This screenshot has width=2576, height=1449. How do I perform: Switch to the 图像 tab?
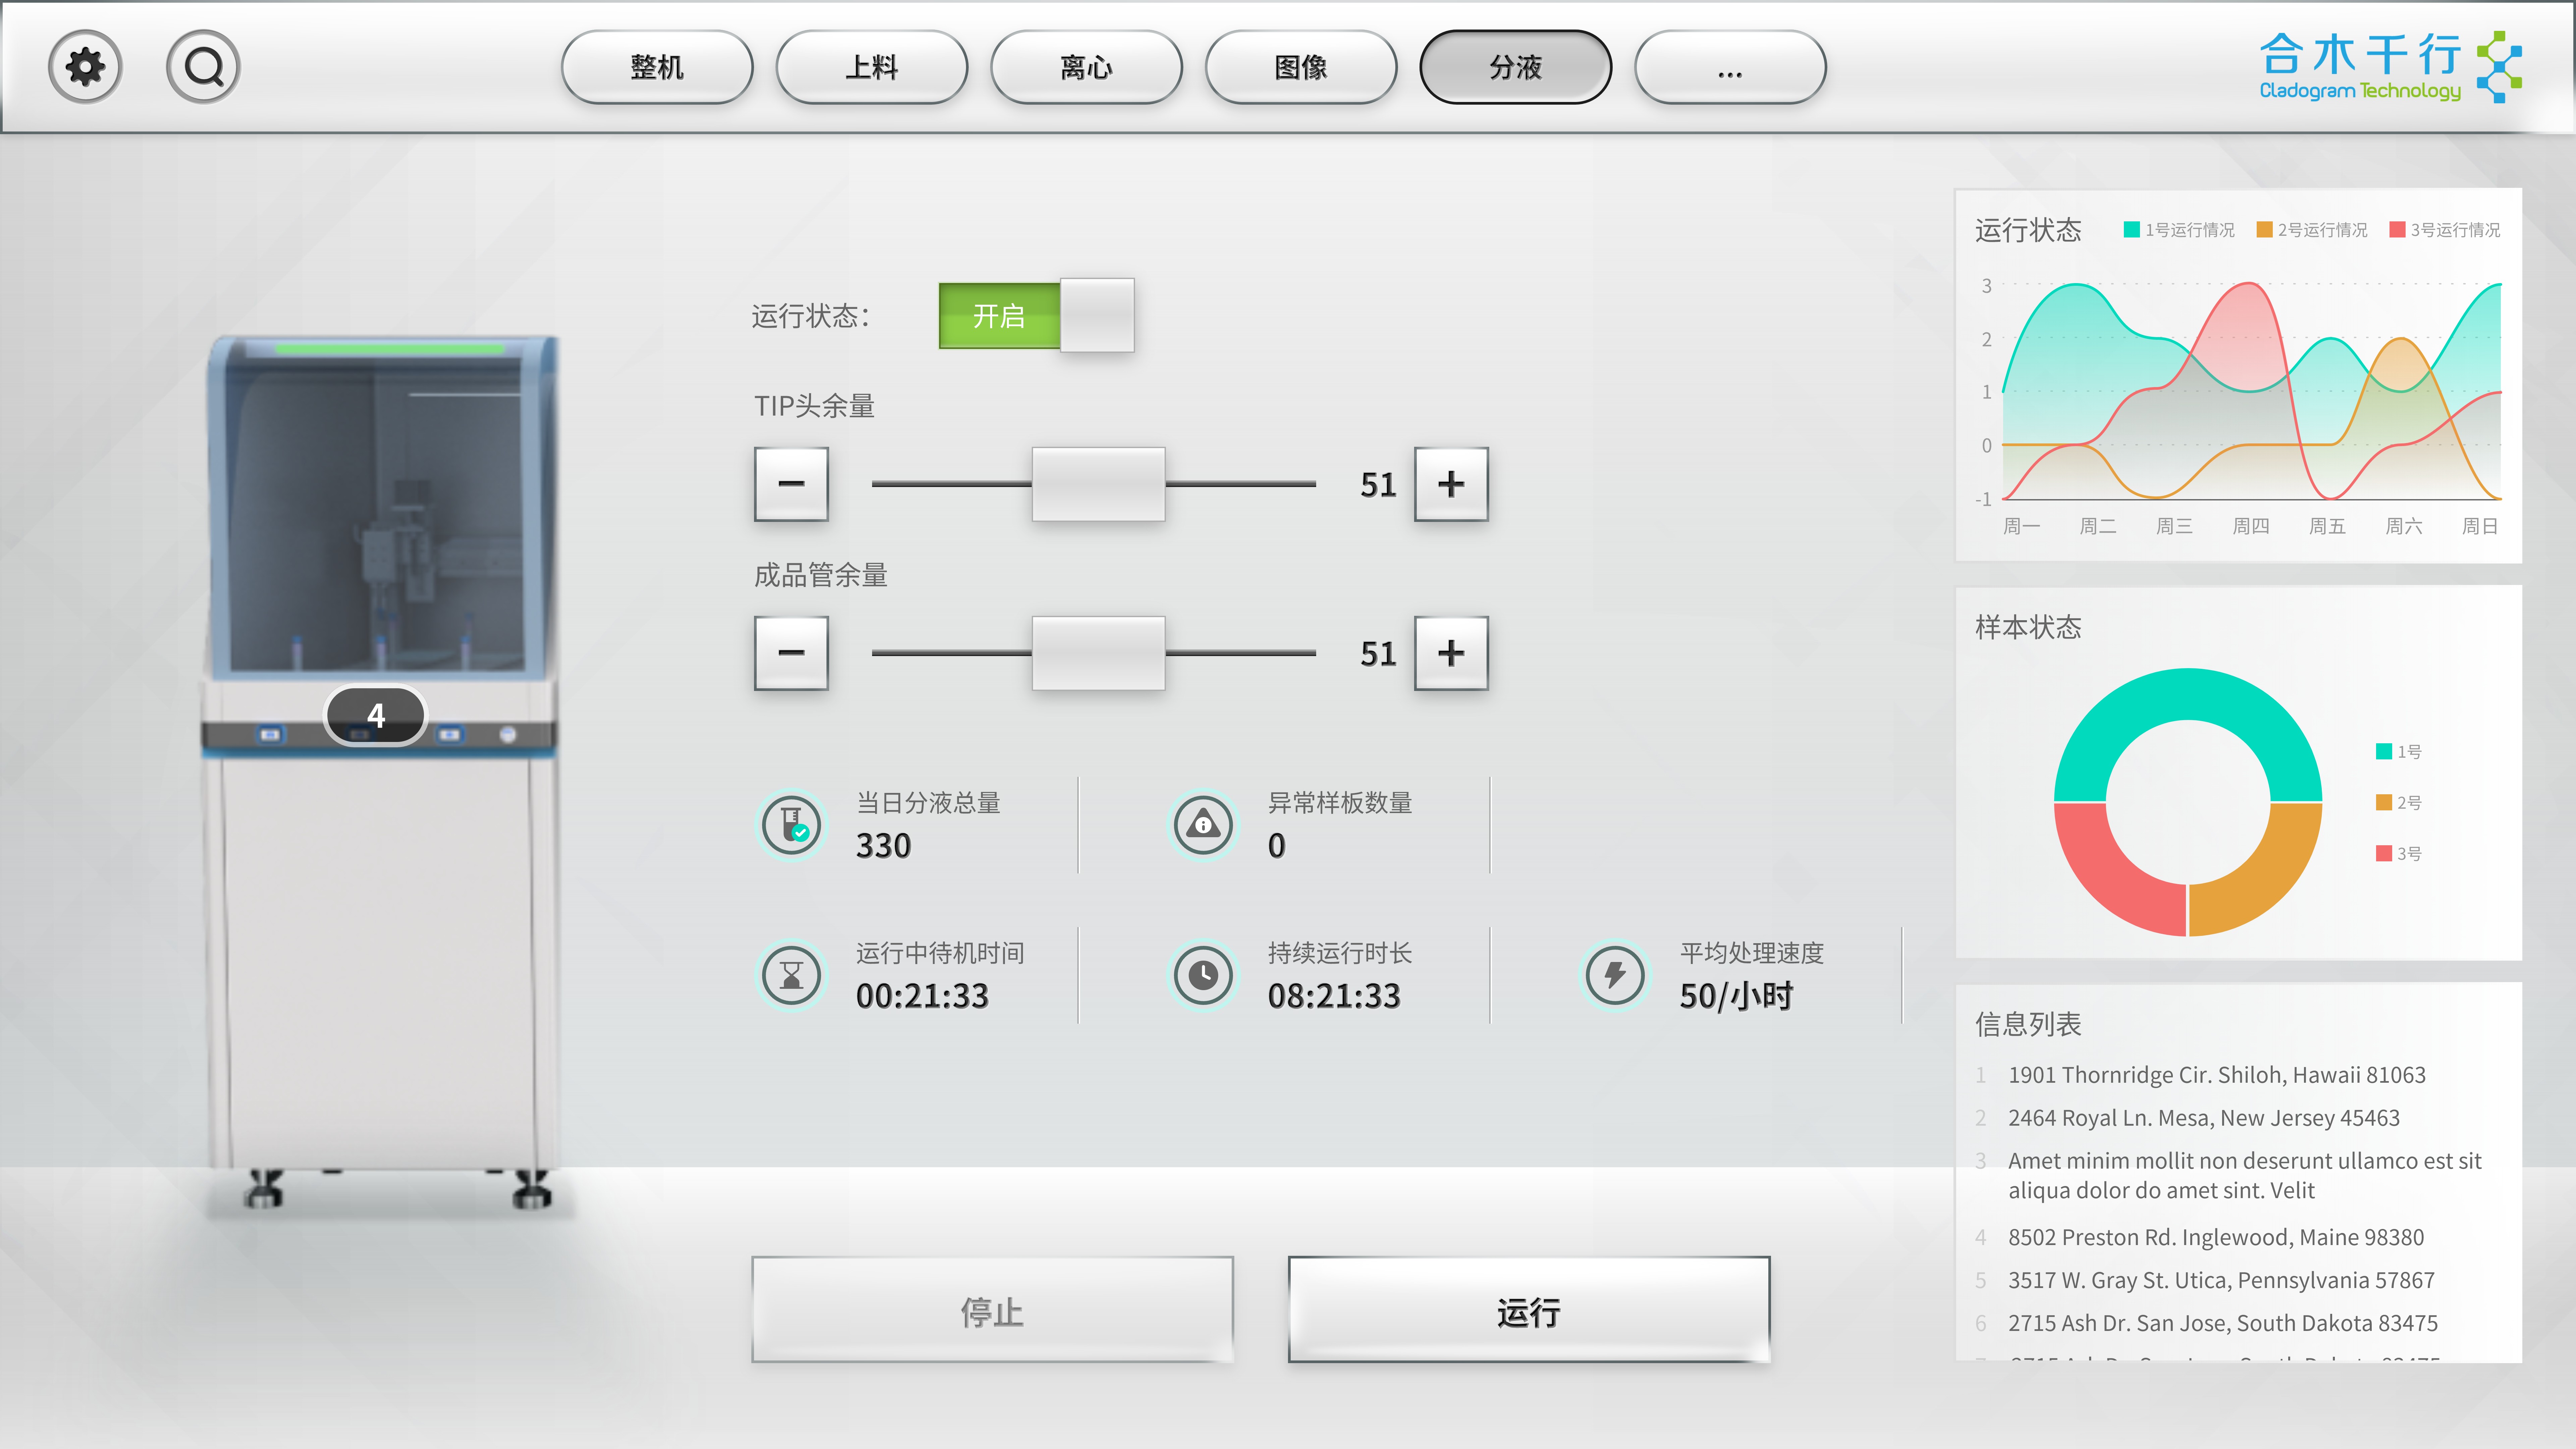1300,67
